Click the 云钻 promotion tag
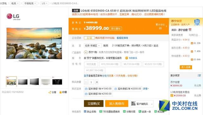Screen dimensions: 203x115 click(89, 38)
